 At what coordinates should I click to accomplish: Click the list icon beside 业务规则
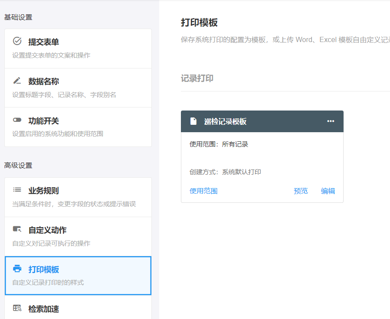tap(17, 190)
